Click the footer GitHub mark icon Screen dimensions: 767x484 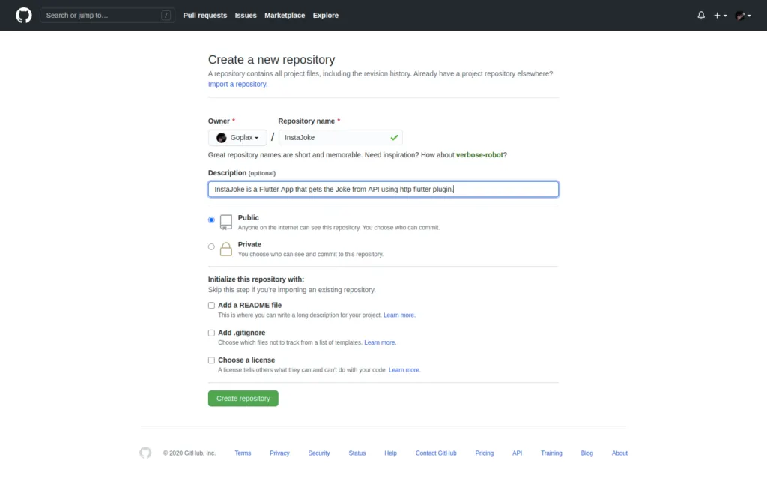pyautogui.click(x=145, y=453)
